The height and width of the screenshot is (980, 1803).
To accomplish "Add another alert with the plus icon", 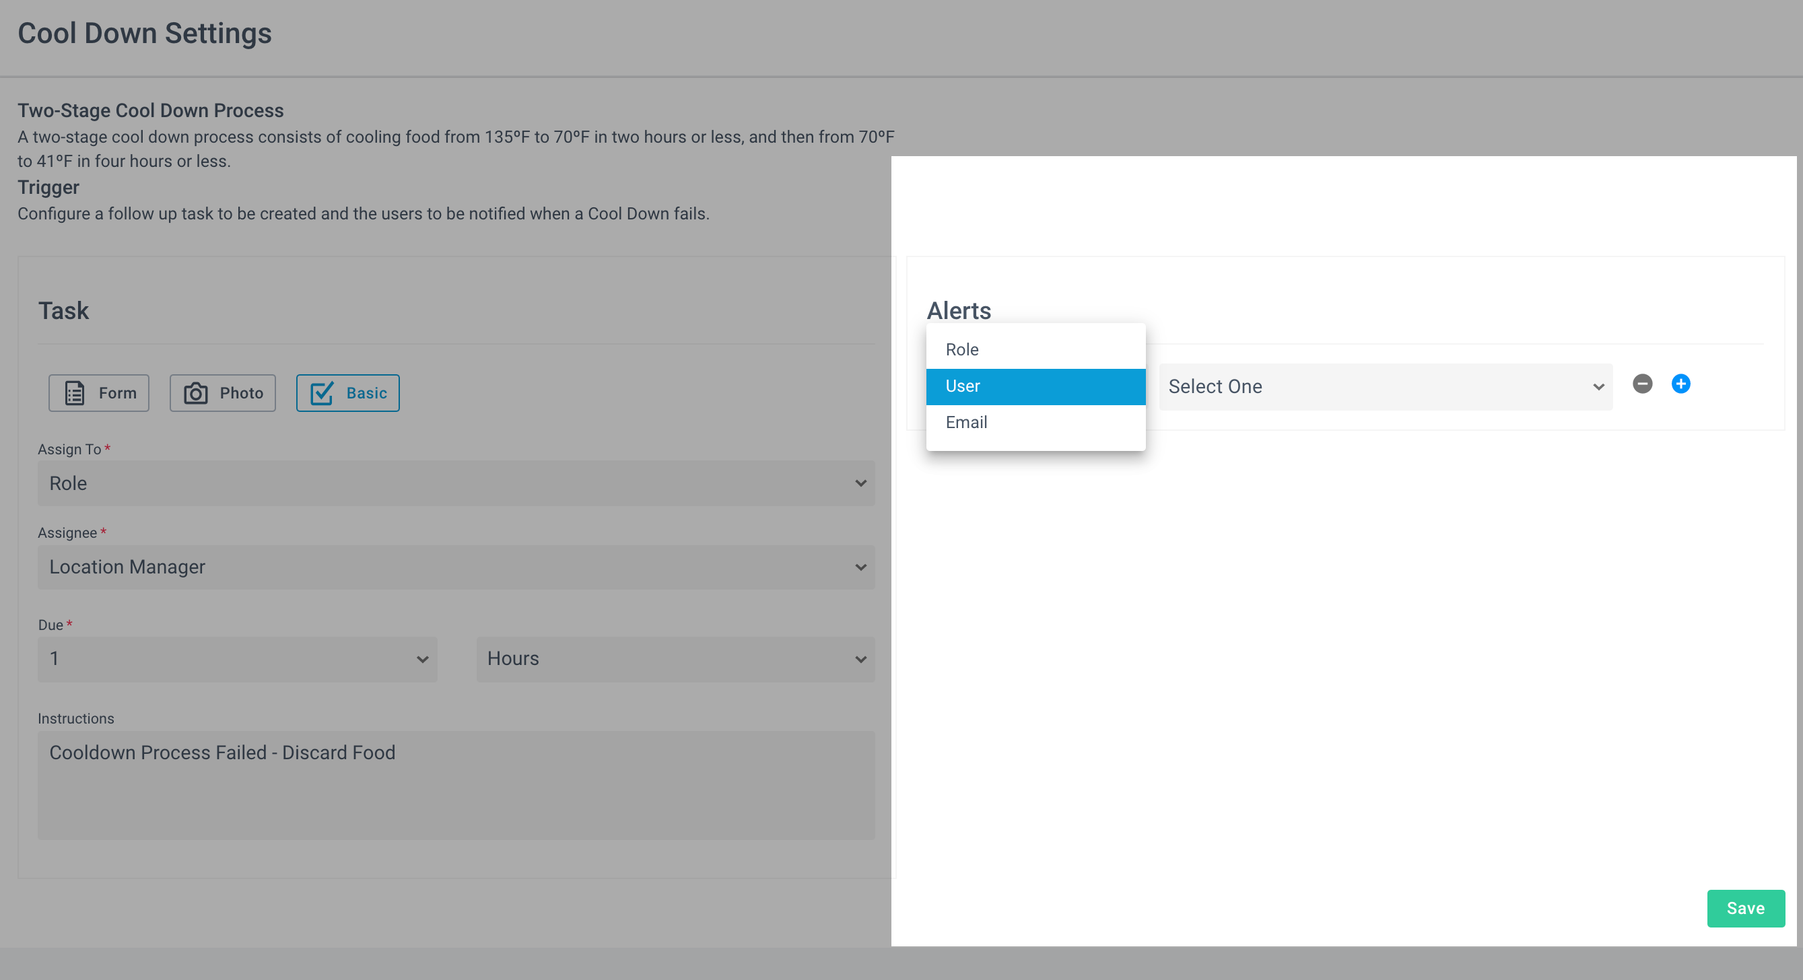I will (1680, 384).
